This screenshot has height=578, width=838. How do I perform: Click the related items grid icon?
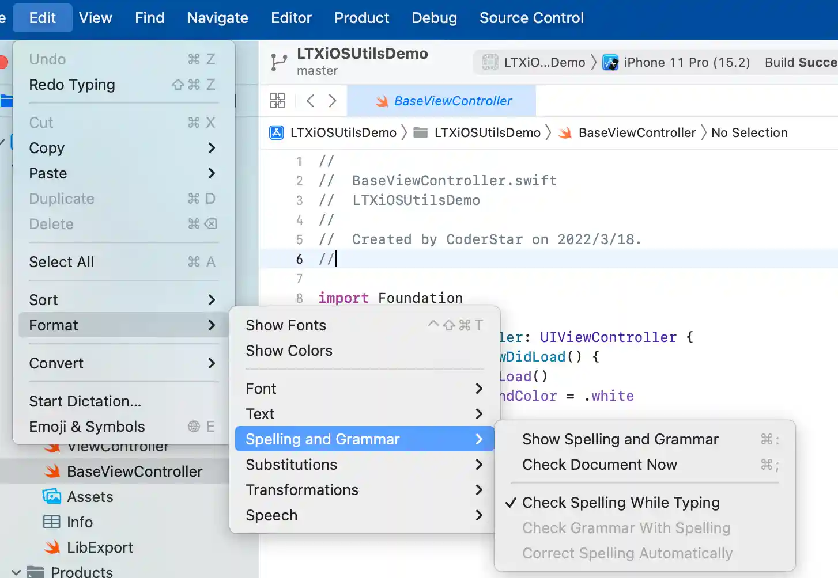(x=277, y=101)
